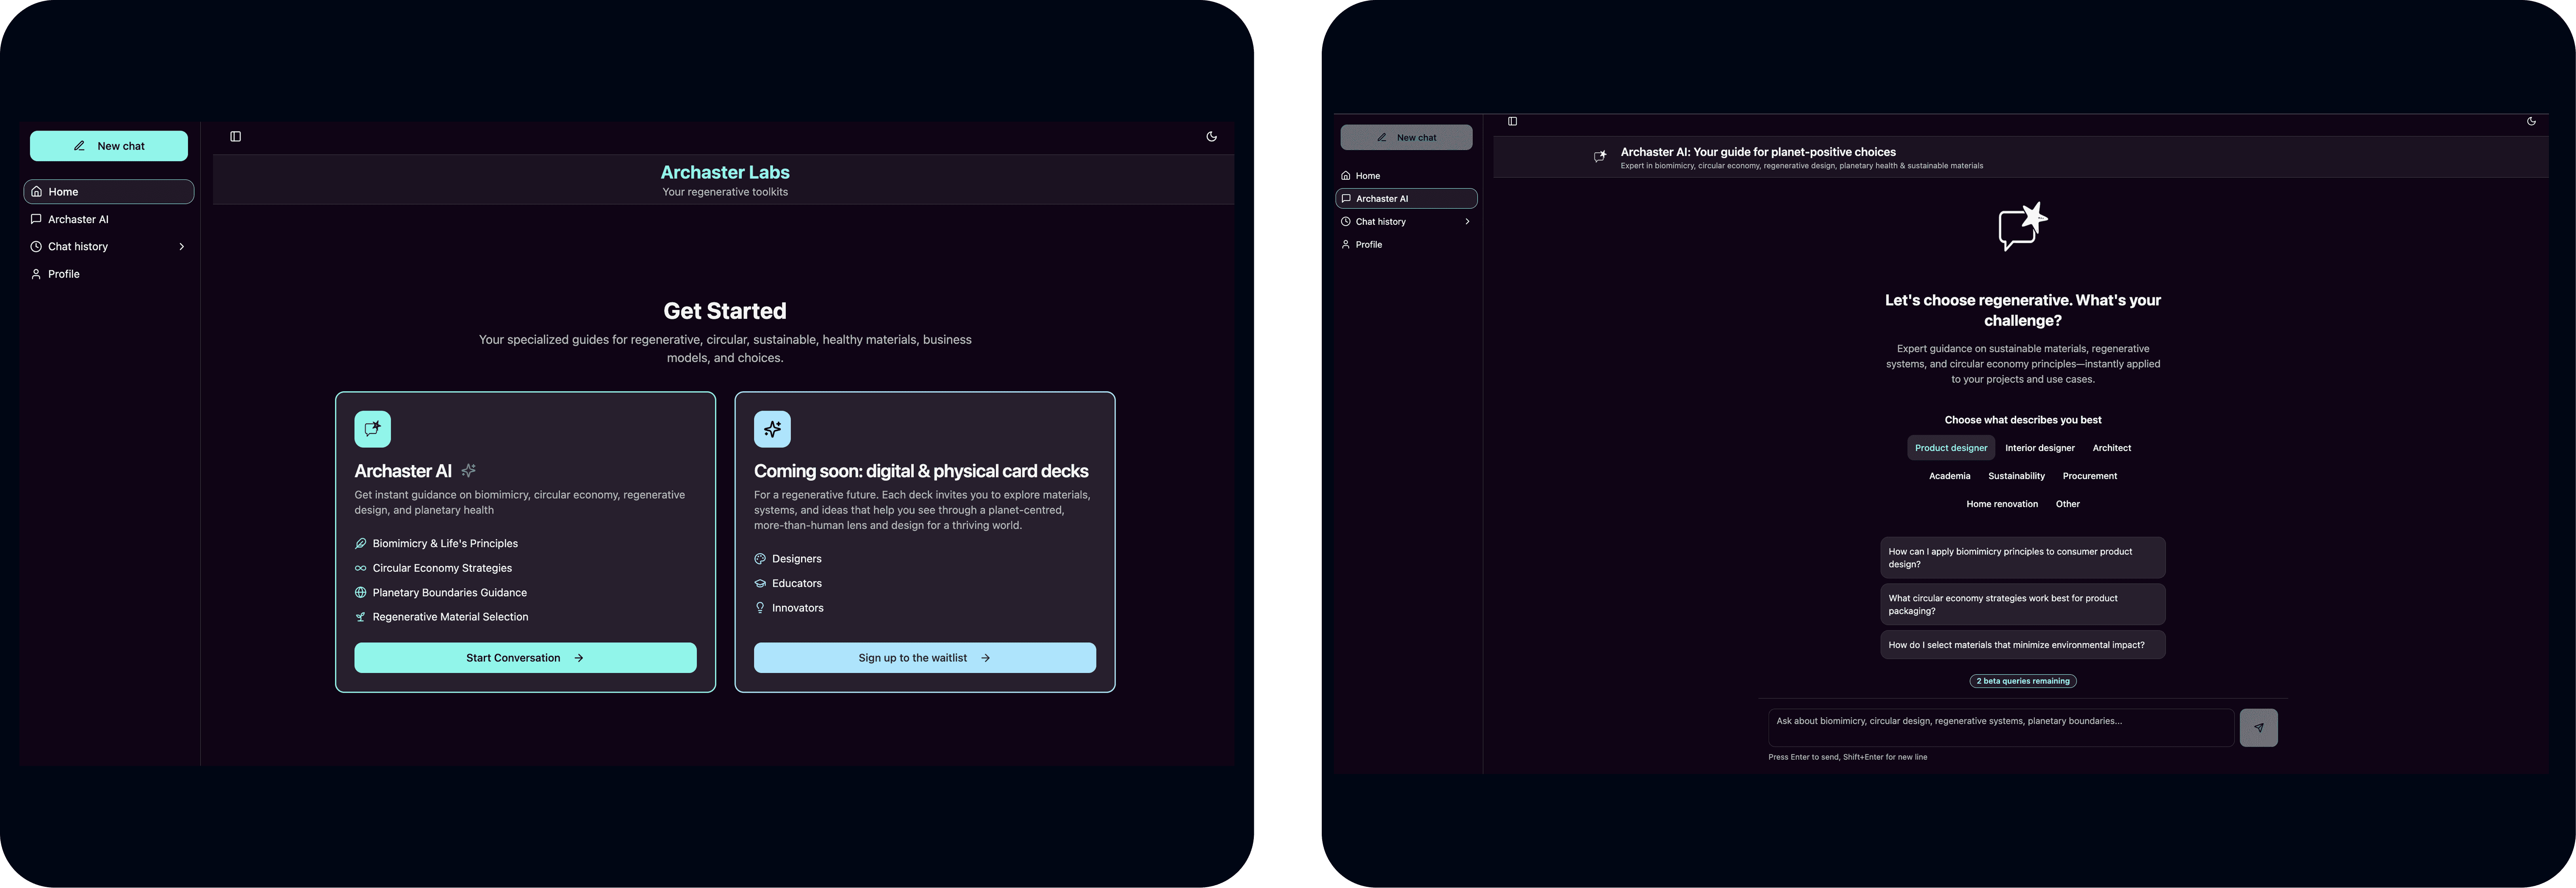Image resolution: width=2576 pixels, height=888 pixels.
Task: Click the '2 beta queries remaining' badge
Action: (x=2023, y=681)
